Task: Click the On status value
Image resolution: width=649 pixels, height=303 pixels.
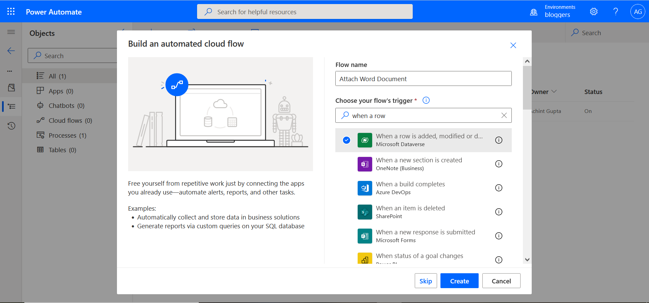Action: pyautogui.click(x=588, y=111)
